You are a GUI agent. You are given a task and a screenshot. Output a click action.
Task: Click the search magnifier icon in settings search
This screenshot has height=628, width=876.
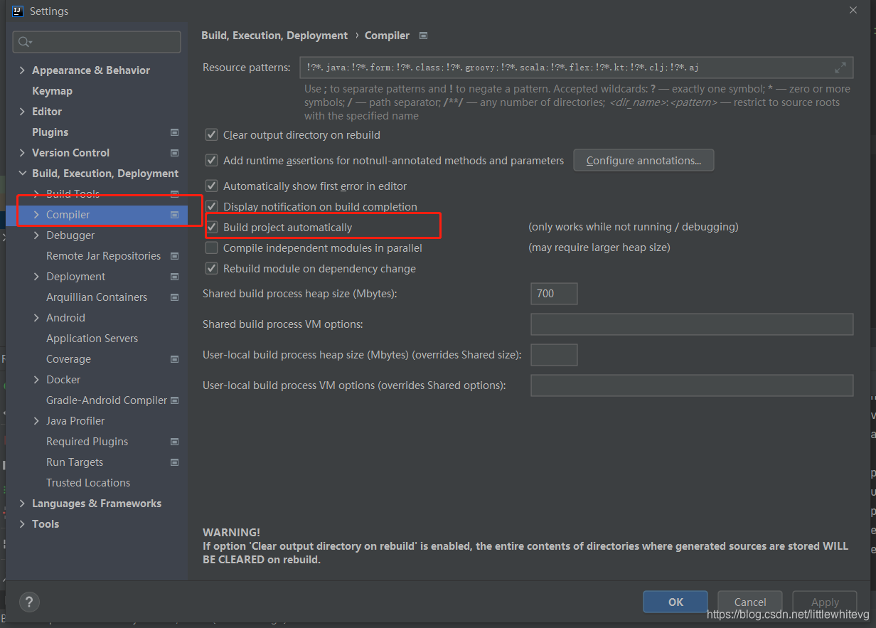point(26,43)
